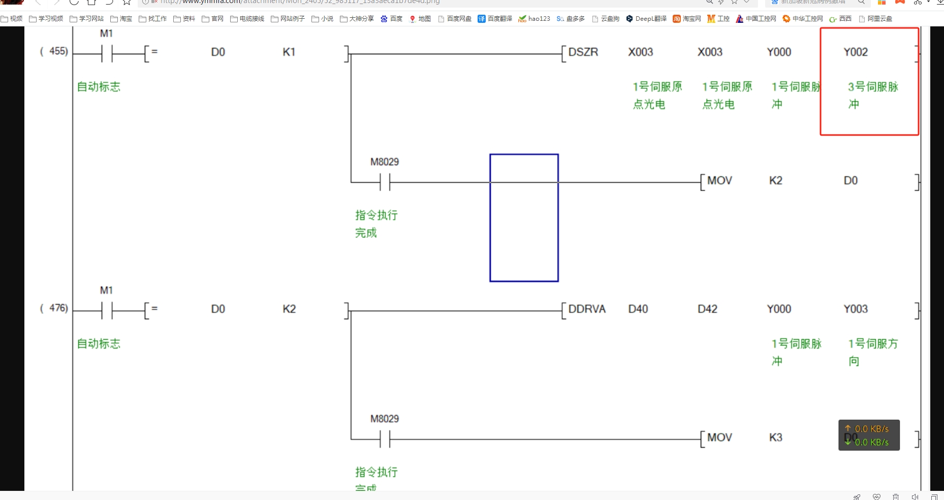Open the DeepL翻译 bookmark
Screen dimensions: 944x500
pos(646,19)
